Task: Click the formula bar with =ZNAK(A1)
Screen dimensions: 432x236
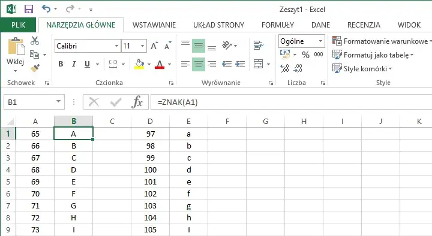Action: [292, 102]
